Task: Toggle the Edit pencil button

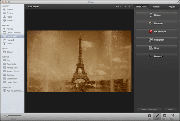Action: coord(157,117)
